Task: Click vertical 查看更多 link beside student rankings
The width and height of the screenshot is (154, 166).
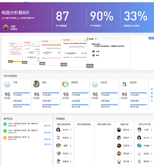Action: (152, 95)
